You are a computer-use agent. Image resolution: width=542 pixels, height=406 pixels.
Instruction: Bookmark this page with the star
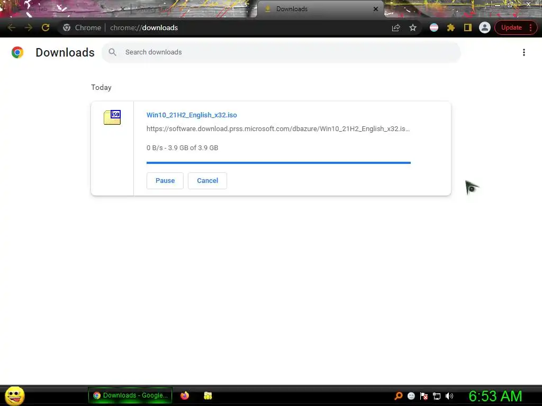click(413, 27)
